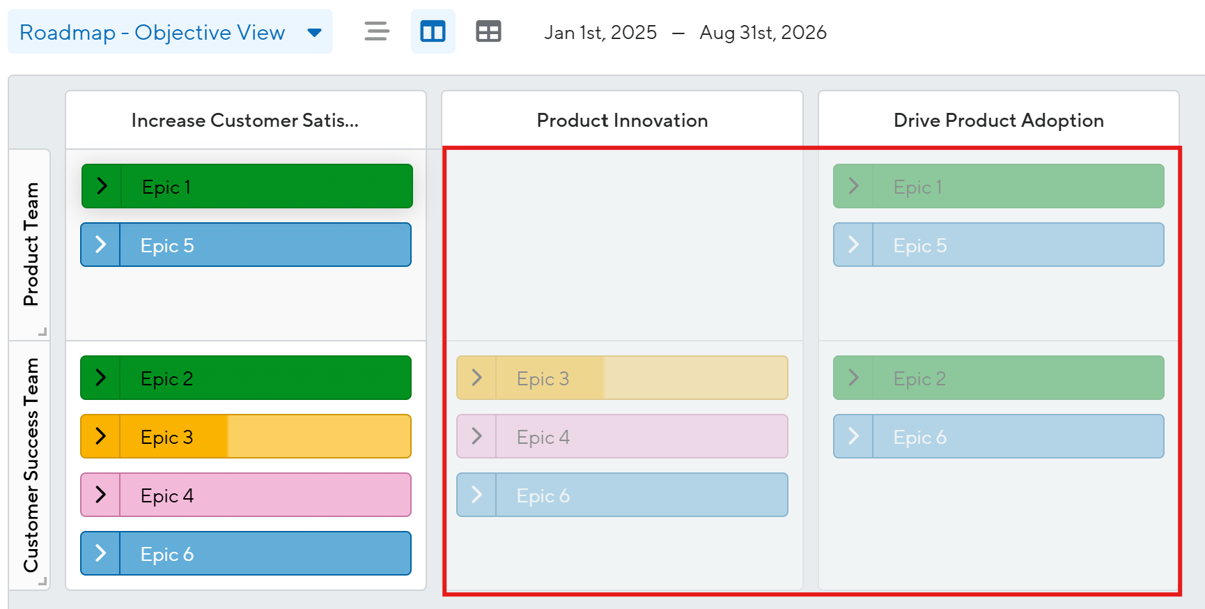Click the Customer Success Team row label

pyautogui.click(x=31, y=465)
